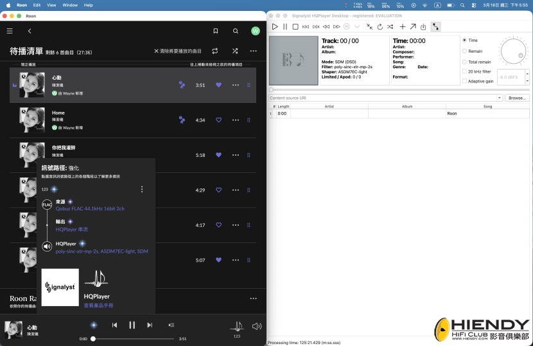
Task: Click HQPlayer Play button
Action: tap(275, 26)
